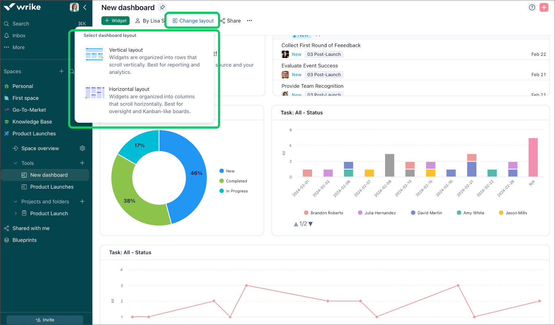Click the Go-To-Market space icon
This screenshot has height=325, width=555.
point(6,110)
